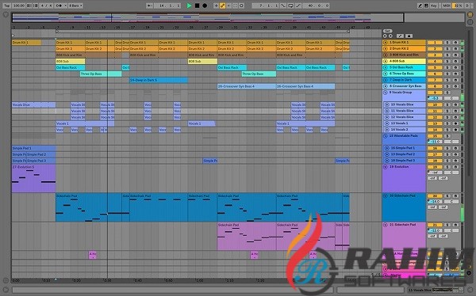Image resolution: width=476 pixels, height=296 pixels.
Task: Stop playback with the square Stop button
Action: [197, 6]
